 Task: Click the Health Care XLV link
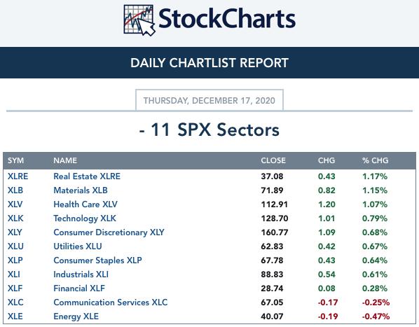click(85, 204)
